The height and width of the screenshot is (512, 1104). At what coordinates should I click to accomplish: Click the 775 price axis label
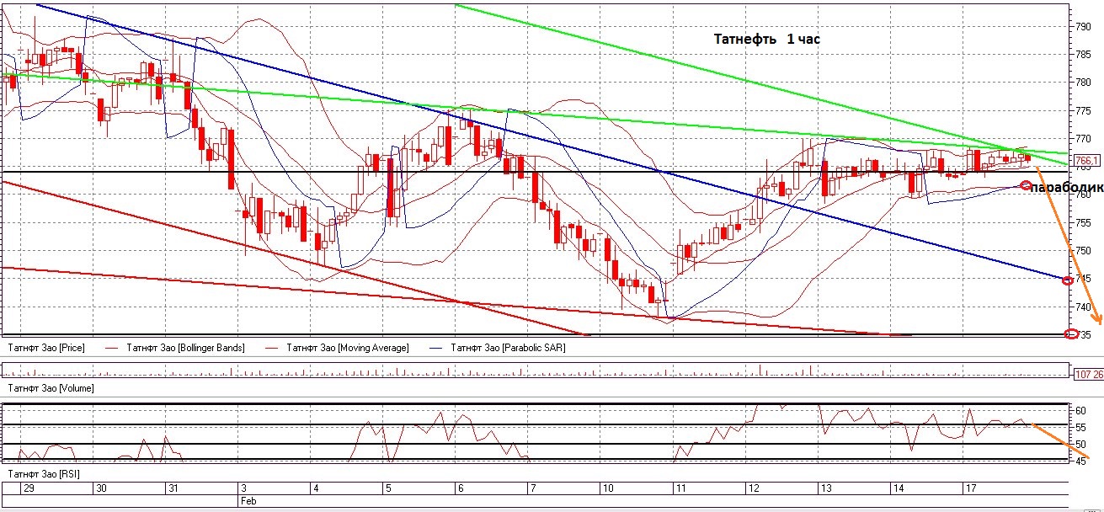(1083, 110)
